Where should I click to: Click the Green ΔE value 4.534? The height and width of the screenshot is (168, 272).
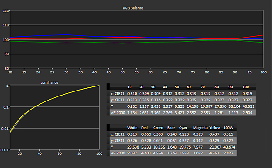(158, 153)
